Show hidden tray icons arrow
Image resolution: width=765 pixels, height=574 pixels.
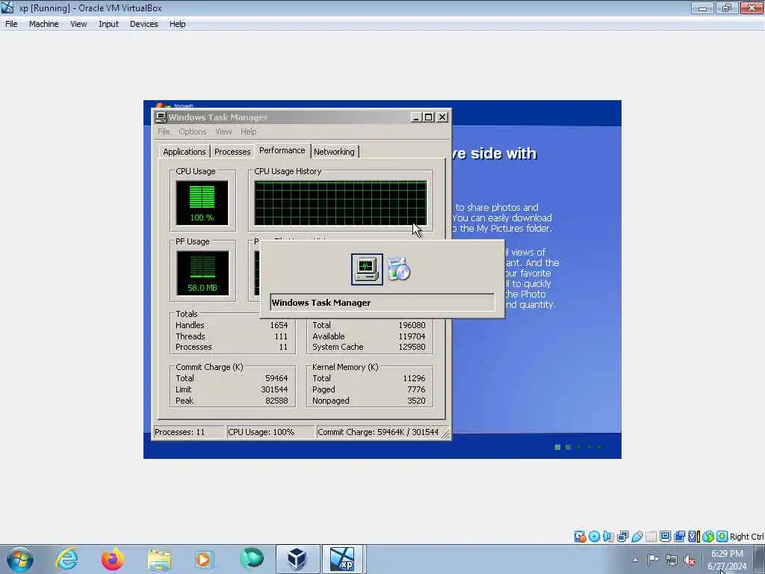(635, 560)
